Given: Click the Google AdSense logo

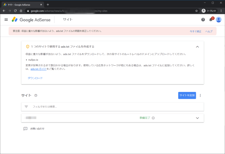Looking at the screenshot, I should (31, 20).
